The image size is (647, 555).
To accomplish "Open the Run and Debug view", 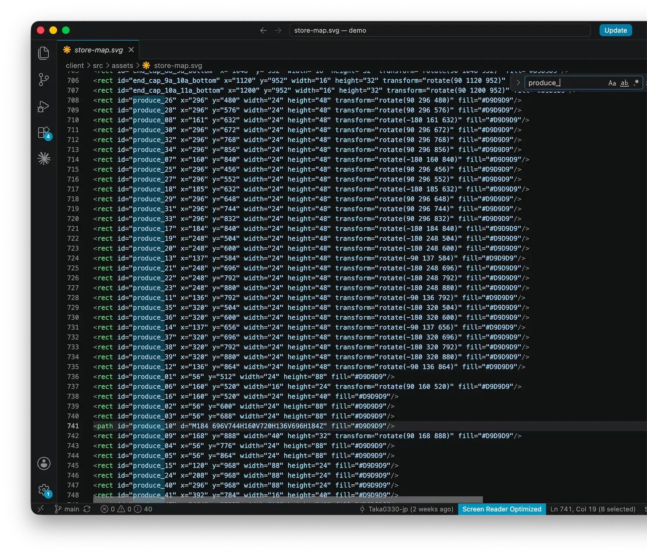I will 44,106.
